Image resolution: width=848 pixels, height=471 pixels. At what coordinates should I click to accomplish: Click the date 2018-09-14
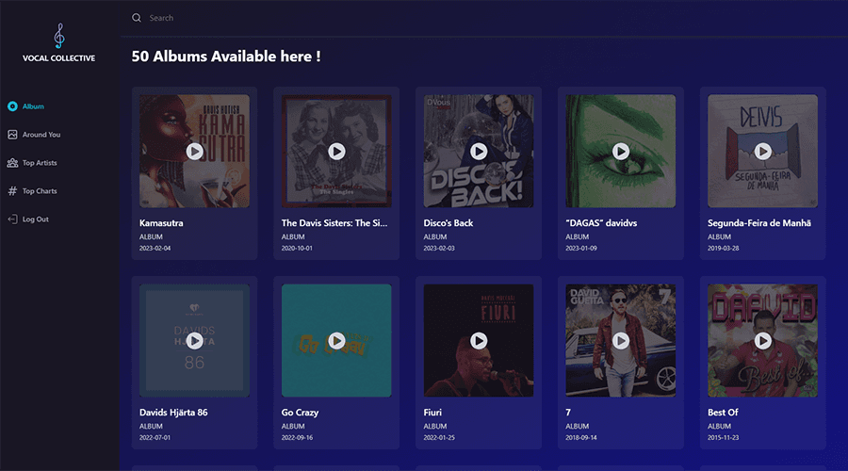point(581,437)
